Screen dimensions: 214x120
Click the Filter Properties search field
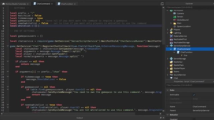[190, 85]
